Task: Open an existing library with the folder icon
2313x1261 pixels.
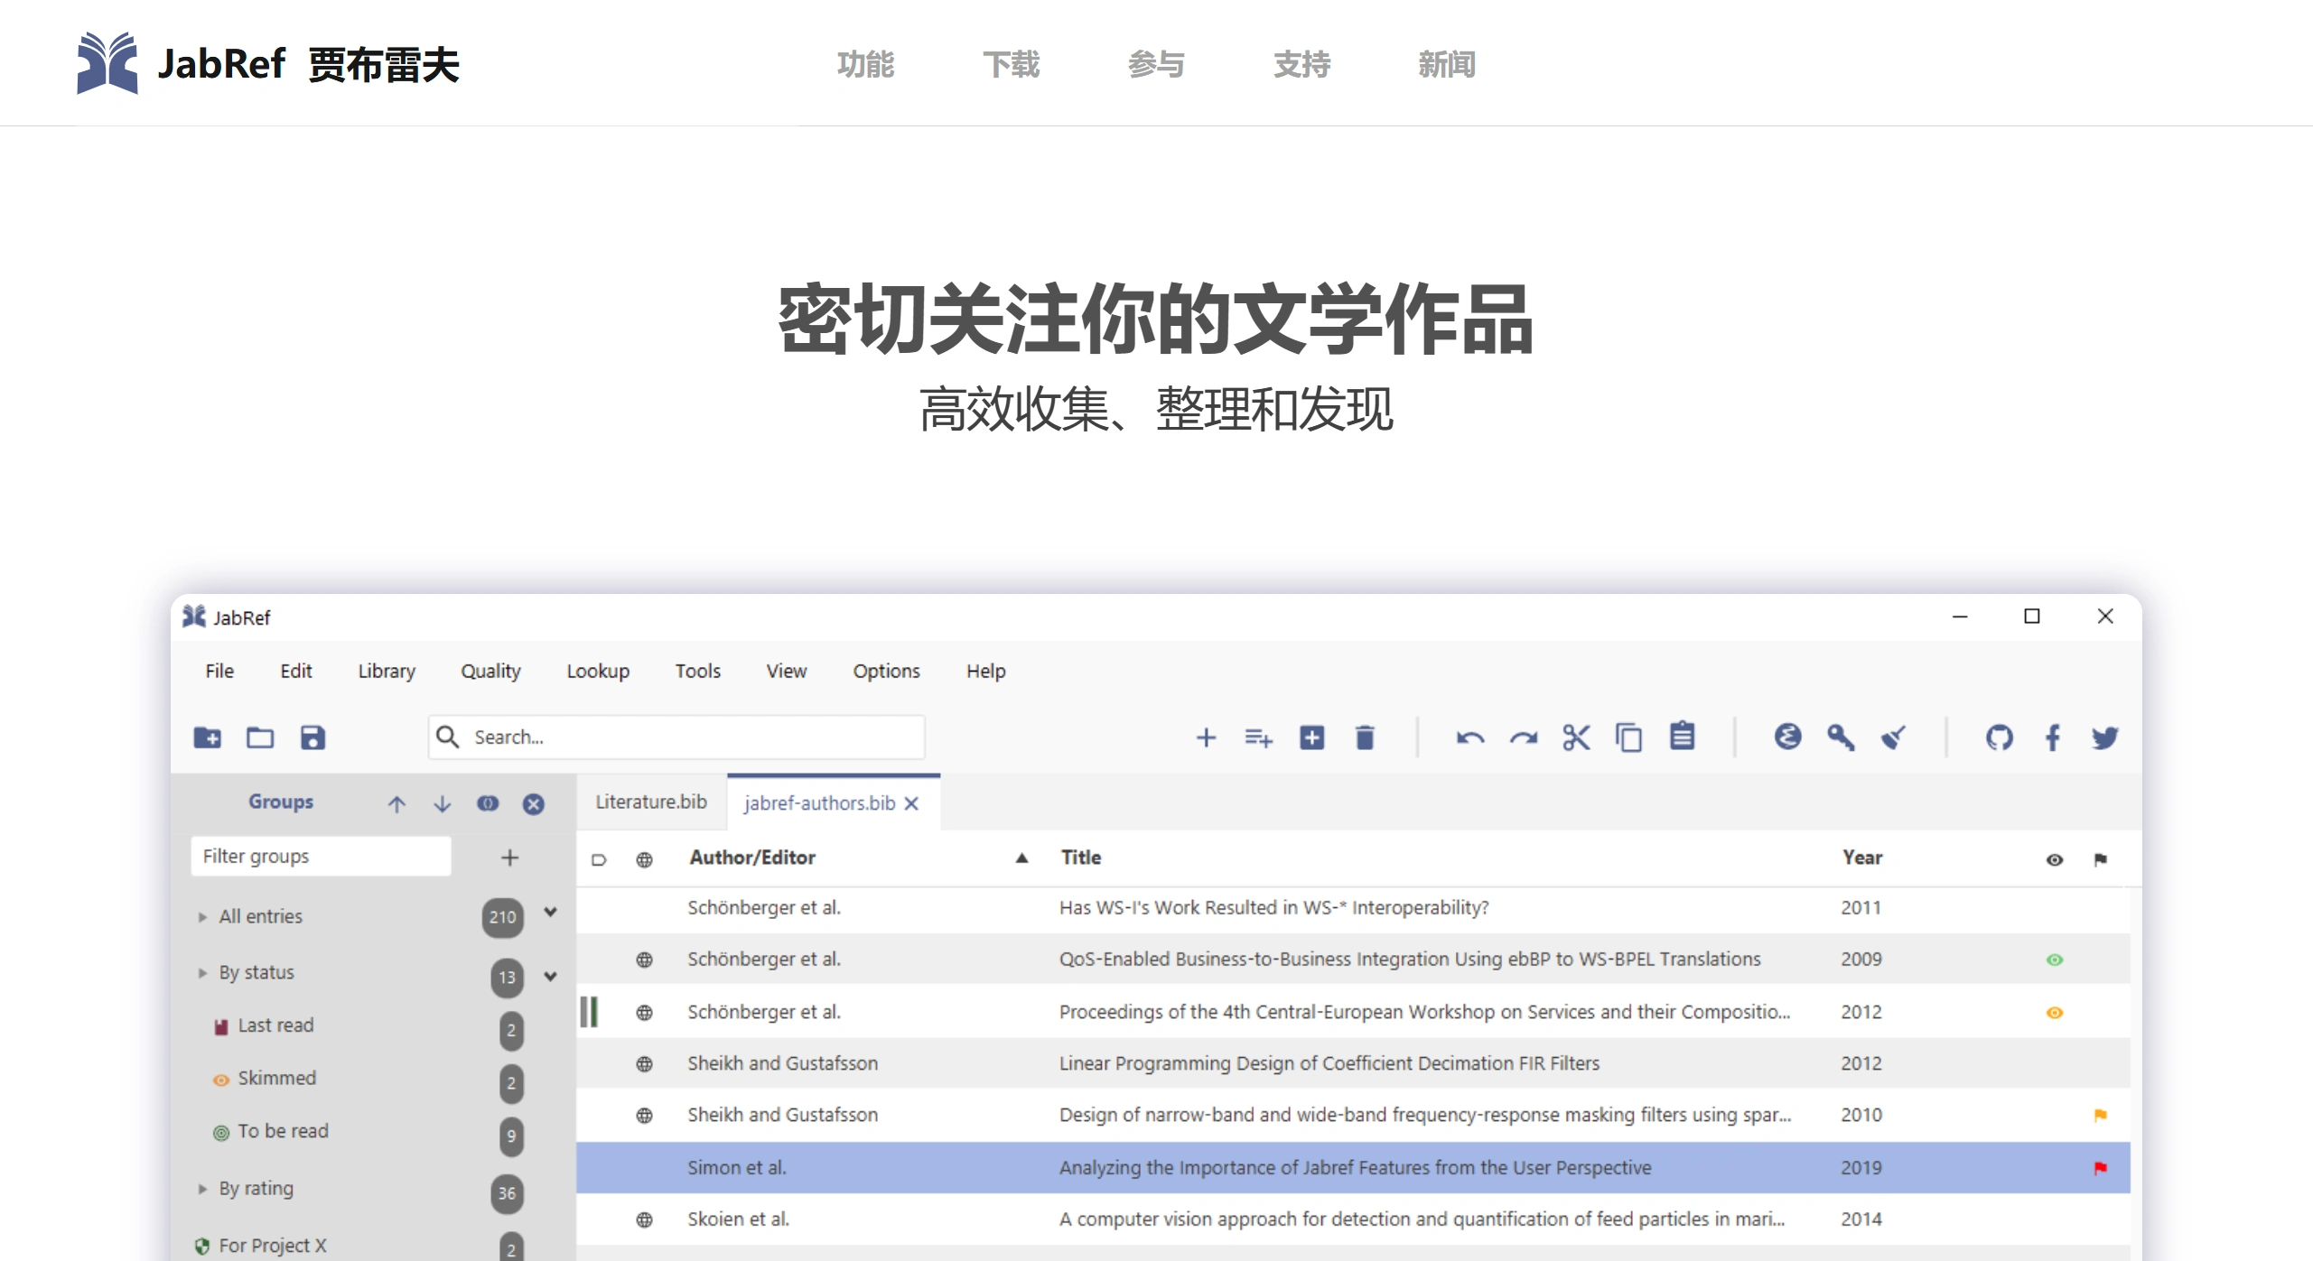Action: [260, 737]
